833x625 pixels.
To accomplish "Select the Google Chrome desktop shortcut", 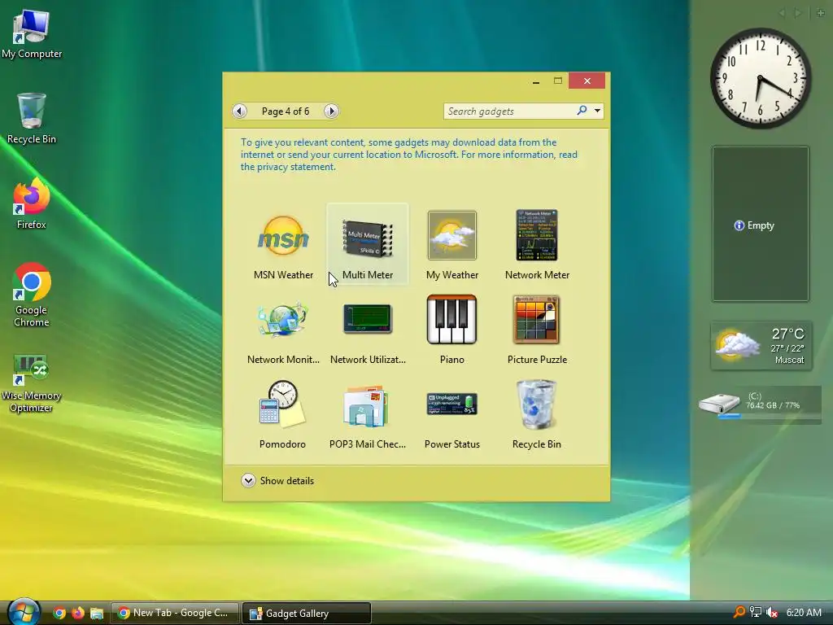I will point(32,295).
